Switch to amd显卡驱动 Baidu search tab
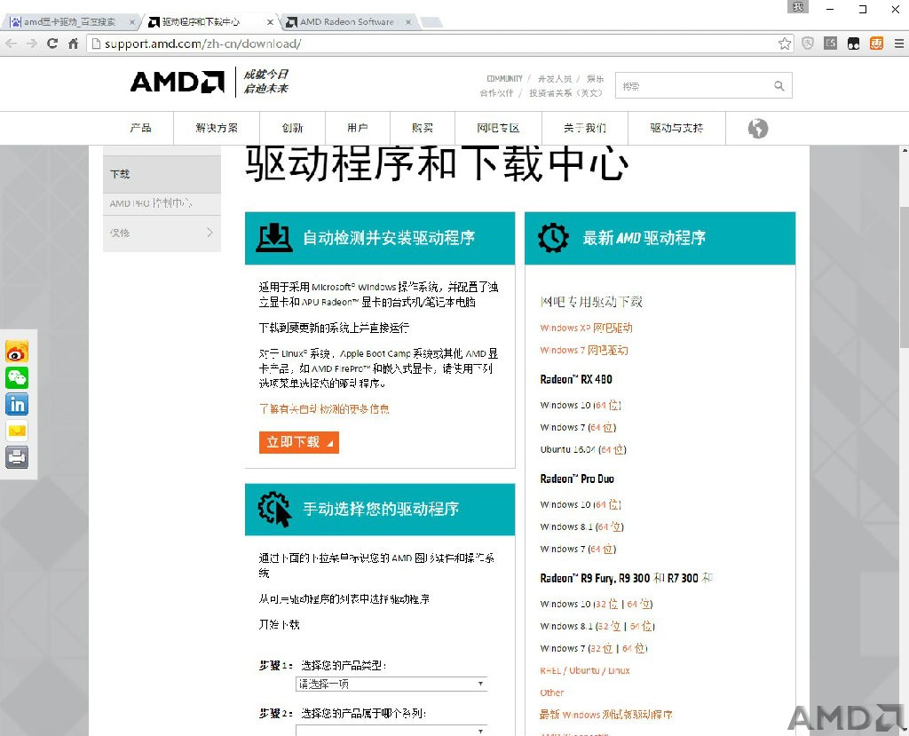The height and width of the screenshot is (736, 909). coord(69,22)
